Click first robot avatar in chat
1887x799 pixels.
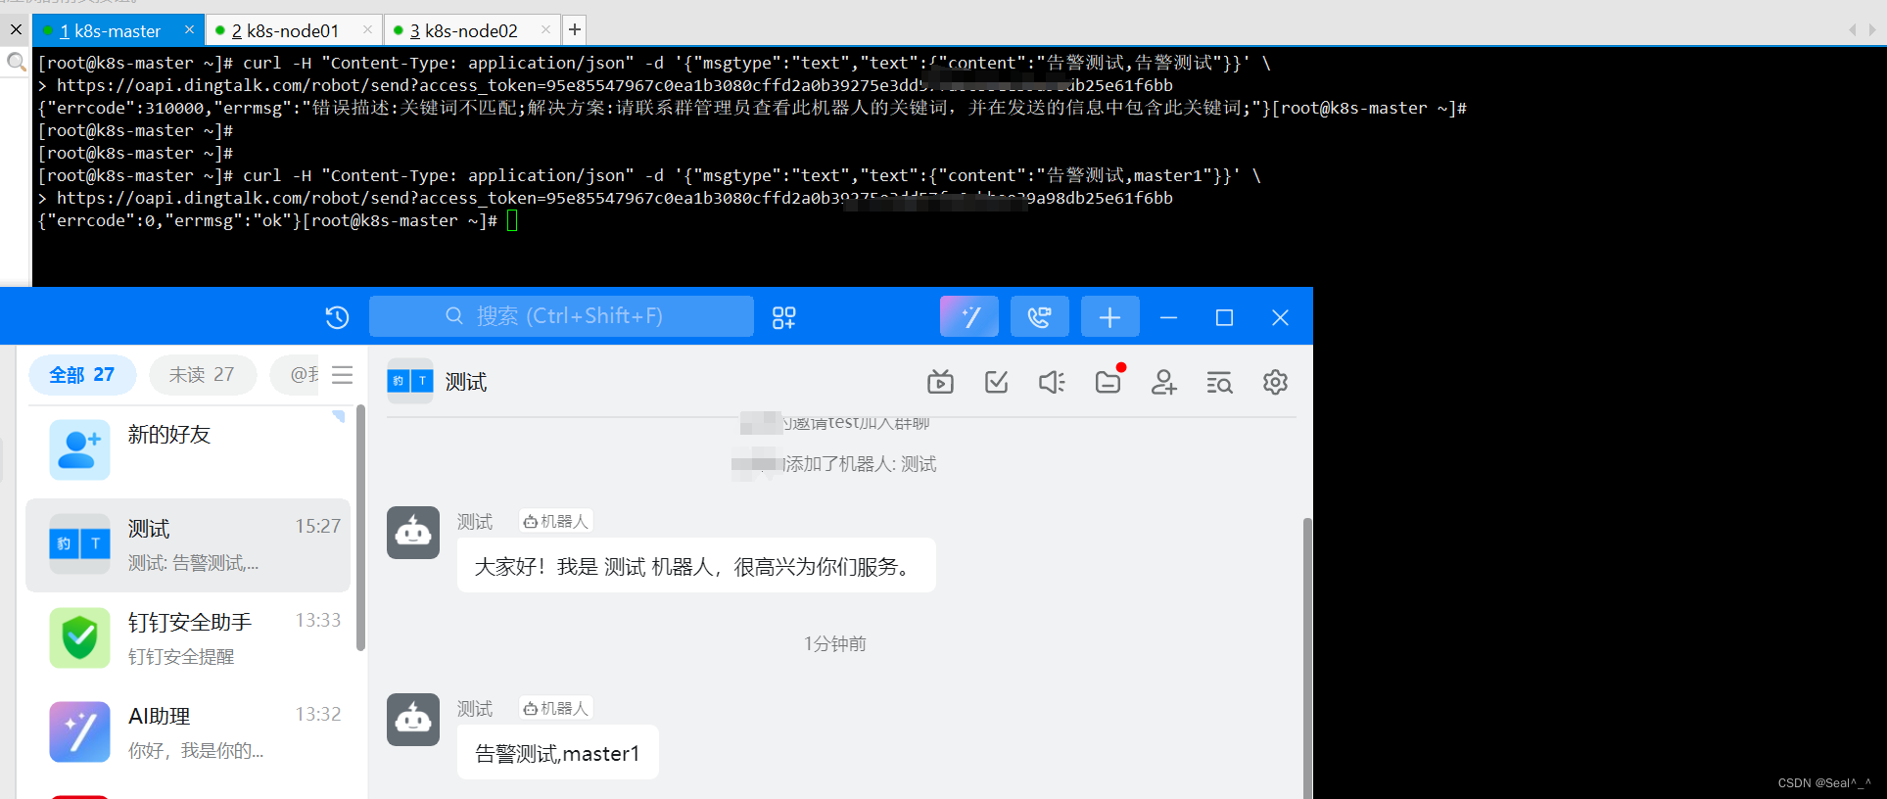point(413,533)
